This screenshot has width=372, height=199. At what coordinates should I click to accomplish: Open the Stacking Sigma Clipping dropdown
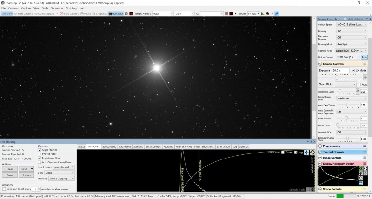61,179
